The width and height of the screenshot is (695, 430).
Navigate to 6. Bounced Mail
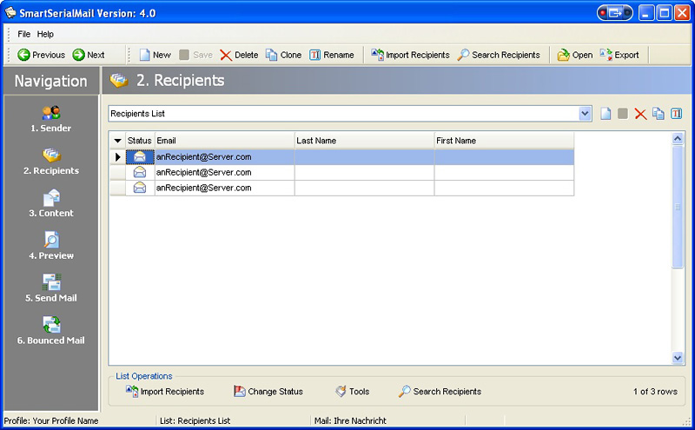51,332
